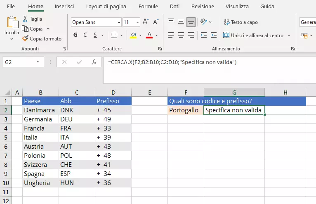
Task: Select the row 5 header
Action: [x=6, y=138]
